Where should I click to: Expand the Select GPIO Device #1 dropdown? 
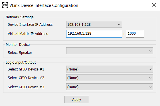click(110, 69)
